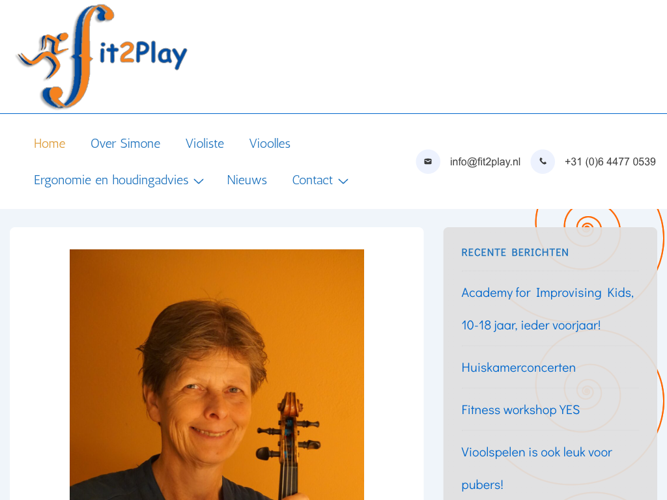The height and width of the screenshot is (500, 667).
Task: Select Vioolles in the navigation
Action: pyautogui.click(x=270, y=144)
